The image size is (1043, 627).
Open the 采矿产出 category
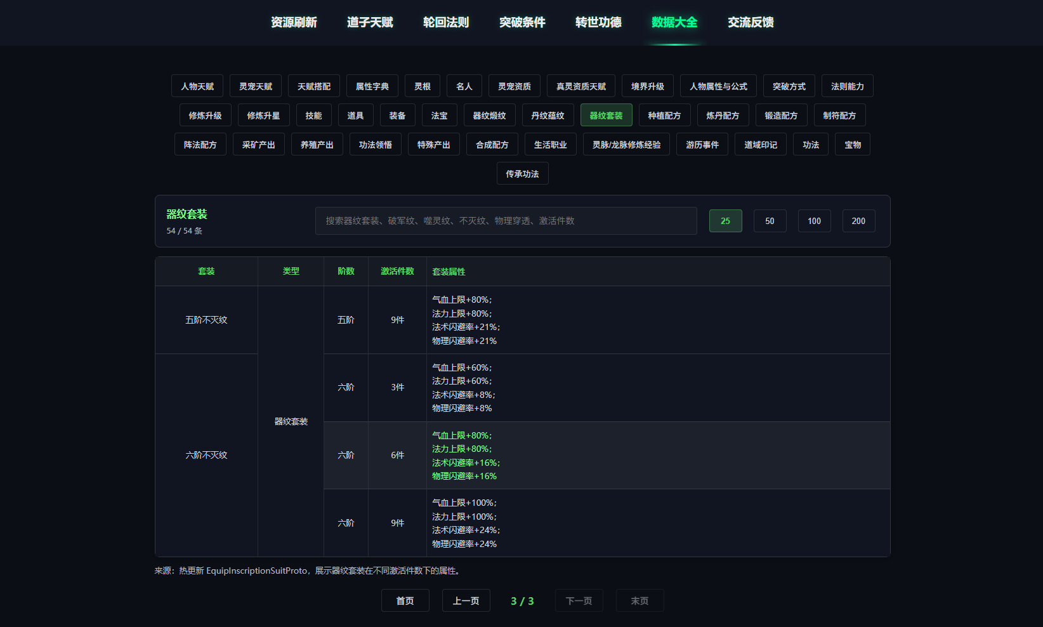tap(259, 145)
